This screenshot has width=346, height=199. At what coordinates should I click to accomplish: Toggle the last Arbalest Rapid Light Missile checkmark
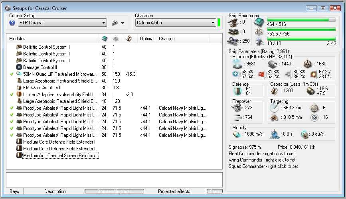[12, 135]
